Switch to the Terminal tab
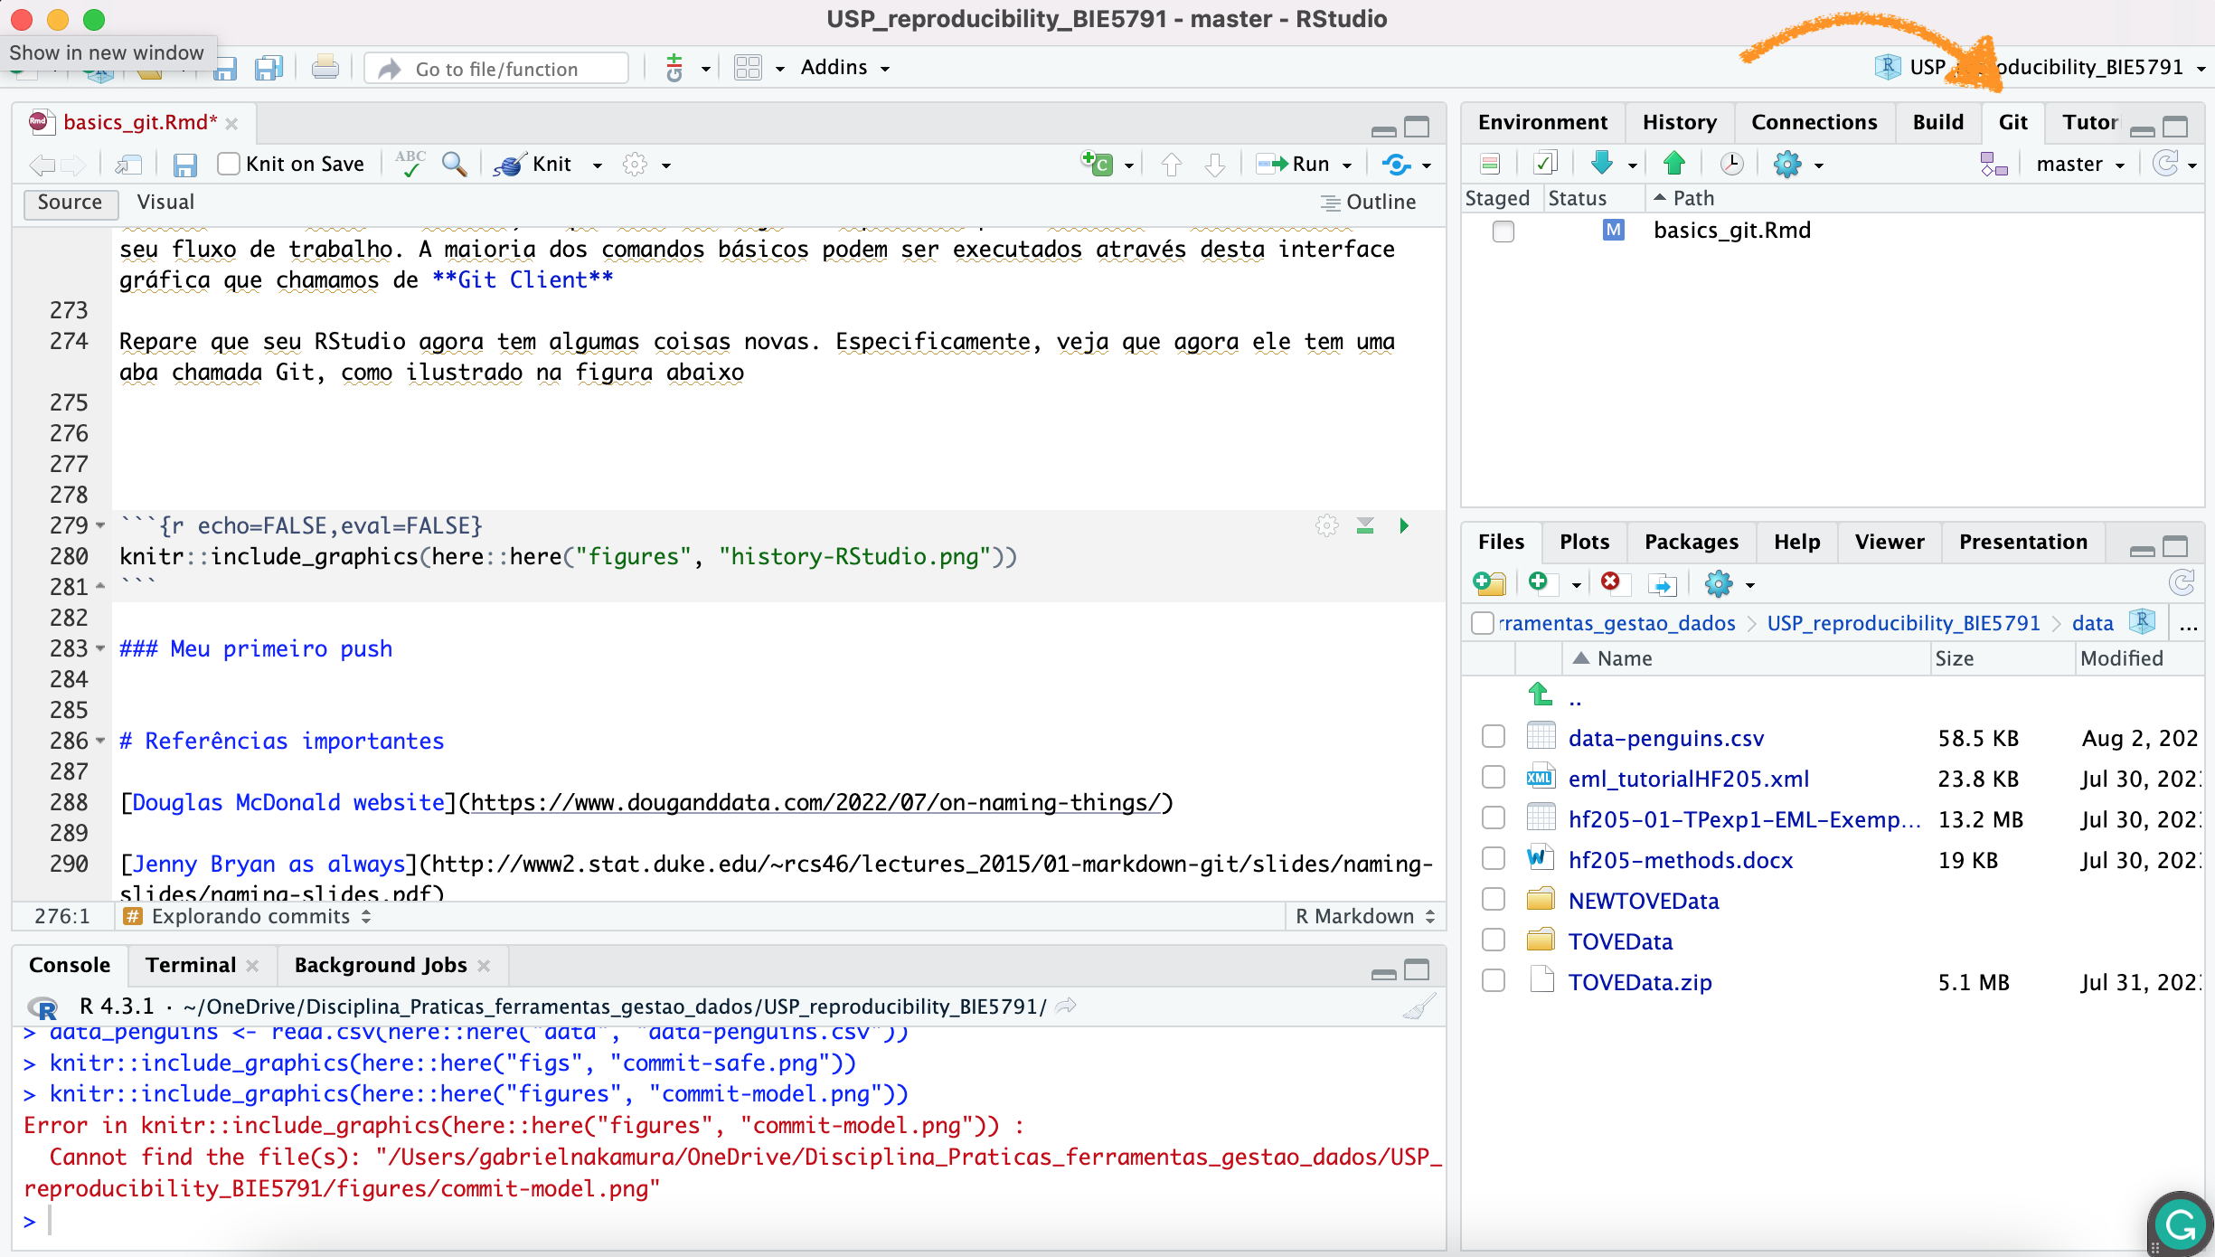 tap(191, 965)
